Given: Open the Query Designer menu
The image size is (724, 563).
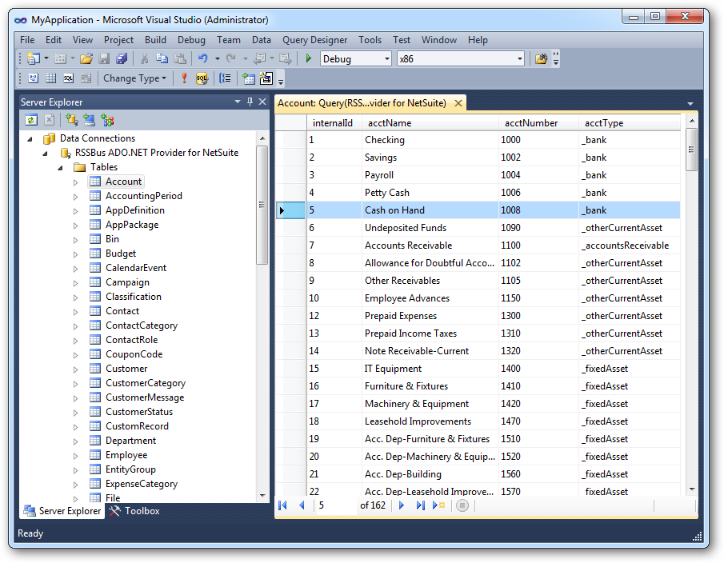Looking at the screenshot, I should pos(314,40).
